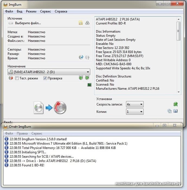Start the write image to disc button
The image size is (187, 190).
click(x=50, y=108)
